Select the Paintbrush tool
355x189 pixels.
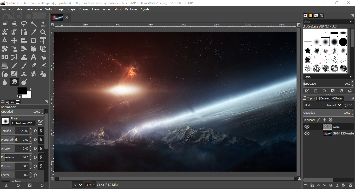point(24,65)
